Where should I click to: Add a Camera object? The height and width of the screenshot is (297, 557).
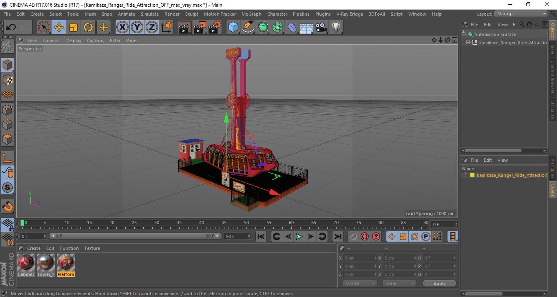[321, 27]
